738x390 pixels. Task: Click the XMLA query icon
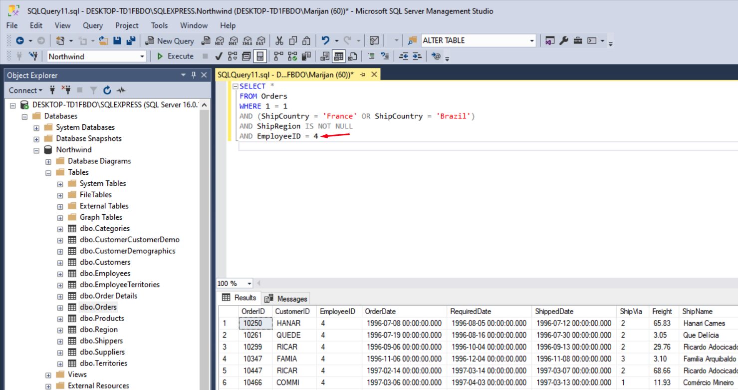[247, 41]
